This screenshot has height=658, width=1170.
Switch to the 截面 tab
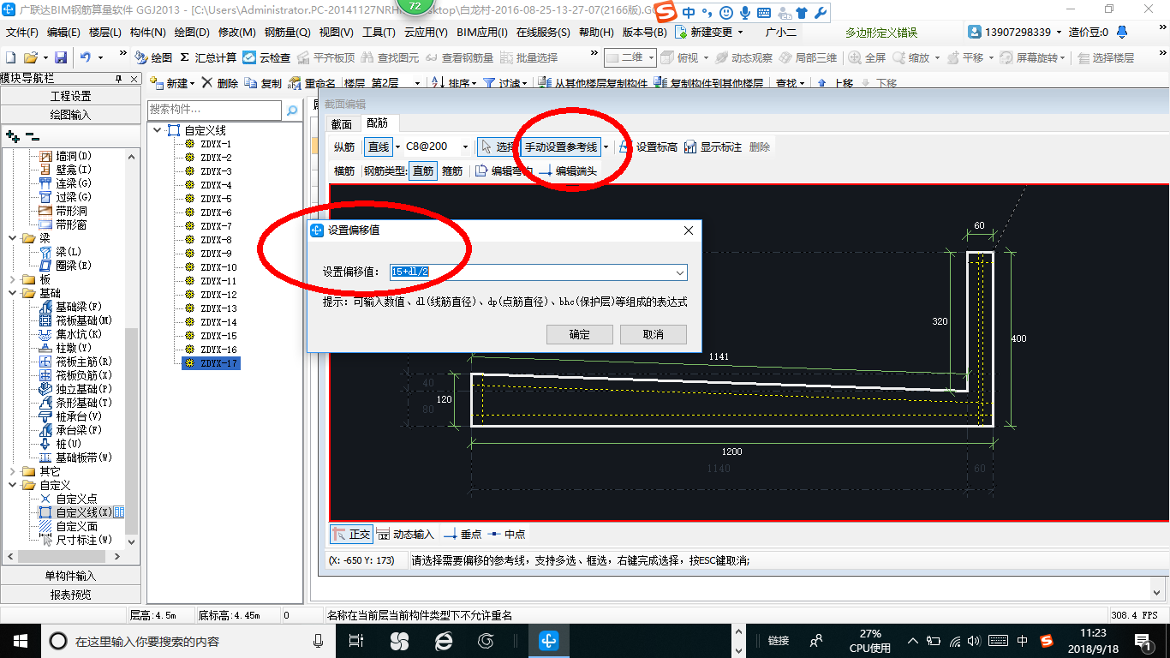coord(341,124)
